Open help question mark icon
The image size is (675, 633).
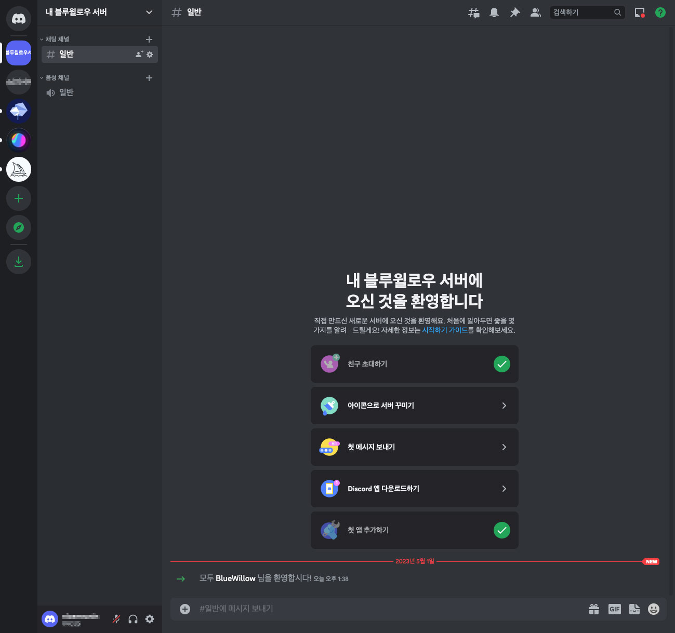(660, 12)
